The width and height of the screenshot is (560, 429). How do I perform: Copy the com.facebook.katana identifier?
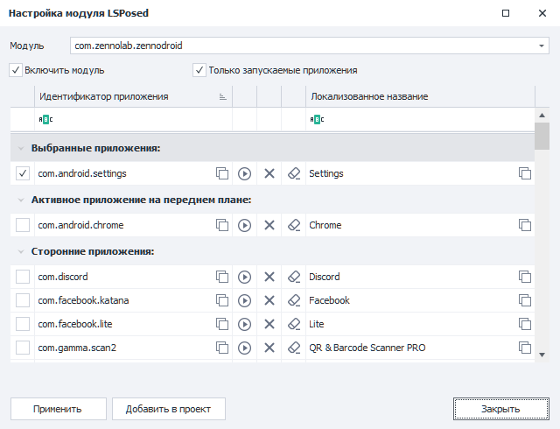click(221, 300)
